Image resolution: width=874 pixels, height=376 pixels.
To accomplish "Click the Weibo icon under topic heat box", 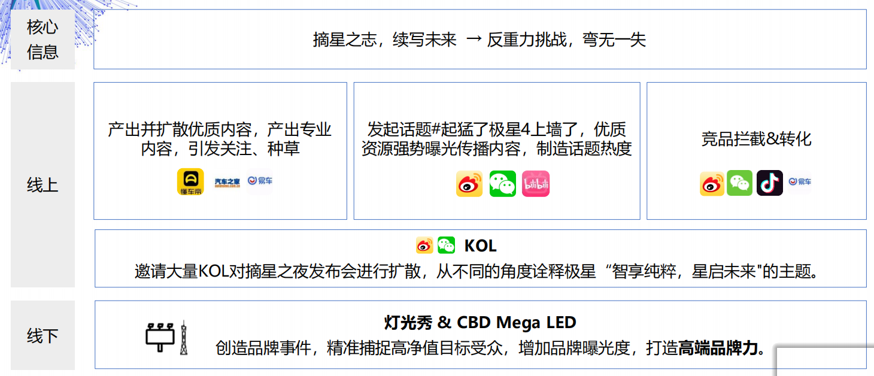I will pyautogui.click(x=469, y=184).
